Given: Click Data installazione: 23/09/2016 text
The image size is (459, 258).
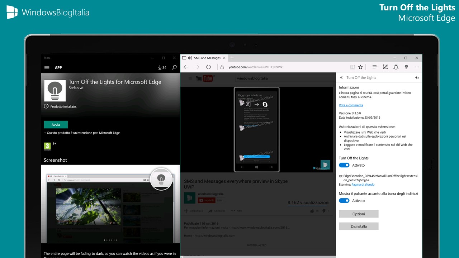Looking at the screenshot, I should pyautogui.click(x=360, y=118).
